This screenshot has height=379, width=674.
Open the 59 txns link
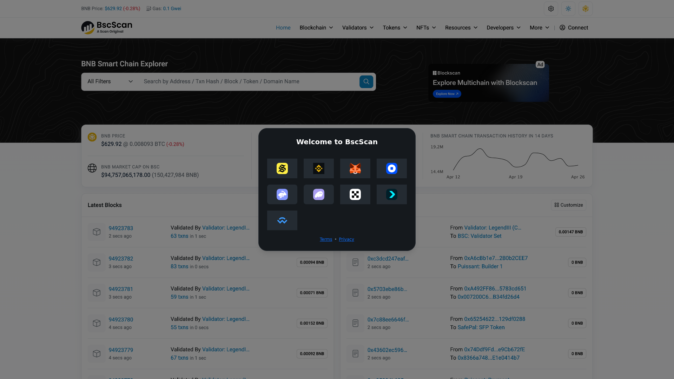click(x=179, y=297)
